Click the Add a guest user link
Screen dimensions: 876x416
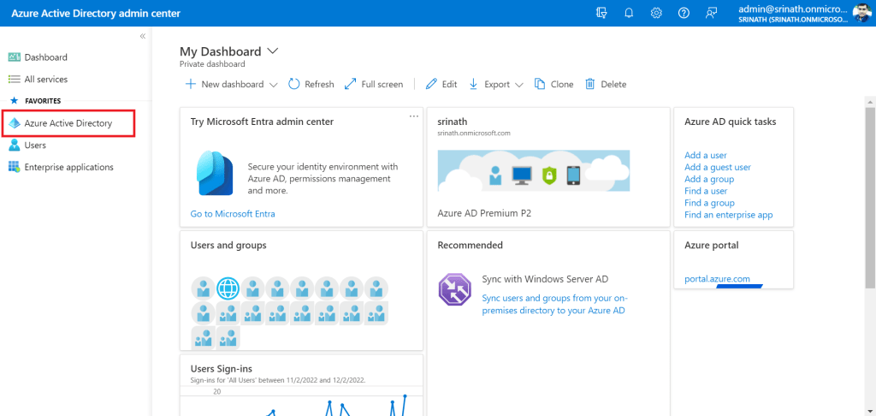(718, 167)
